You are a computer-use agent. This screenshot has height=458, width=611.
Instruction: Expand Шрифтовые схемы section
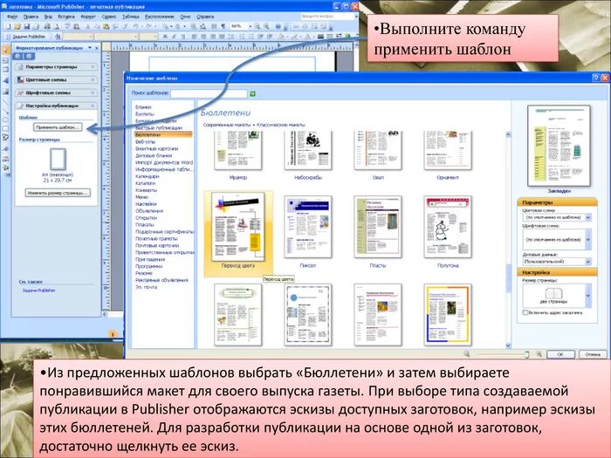56,92
